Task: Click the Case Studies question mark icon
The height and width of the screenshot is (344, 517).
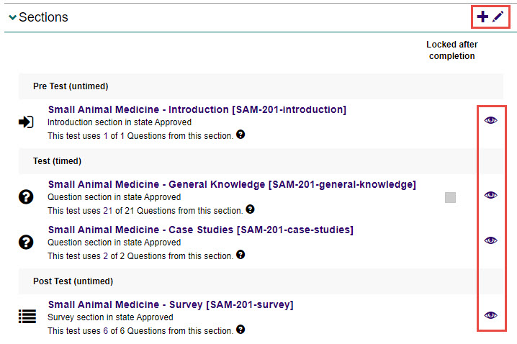Action: click(x=26, y=243)
